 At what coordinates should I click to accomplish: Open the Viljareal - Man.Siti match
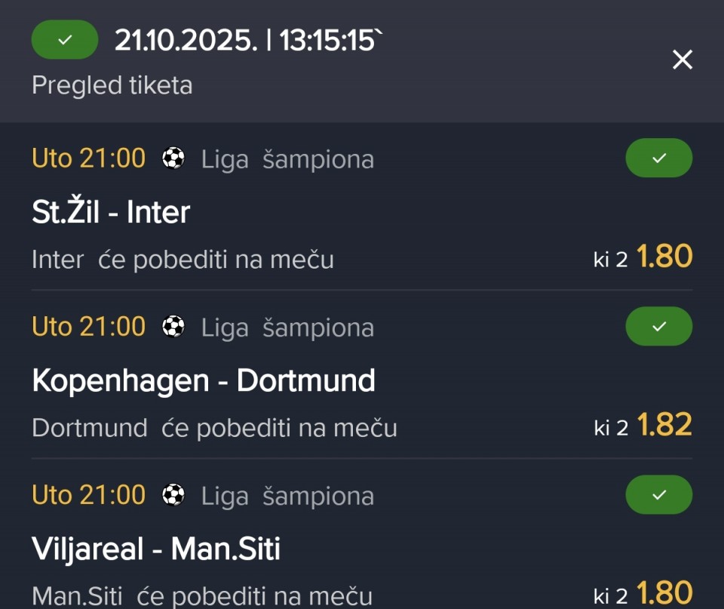point(156,549)
